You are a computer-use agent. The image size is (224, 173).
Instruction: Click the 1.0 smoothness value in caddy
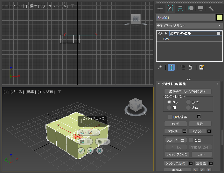click(90, 133)
